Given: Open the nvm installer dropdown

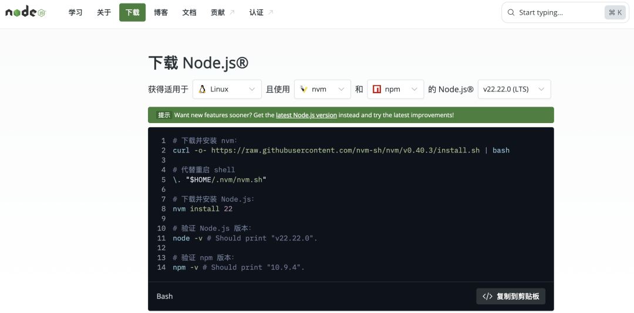Looking at the screenshot, I should (x=322, y=89).
